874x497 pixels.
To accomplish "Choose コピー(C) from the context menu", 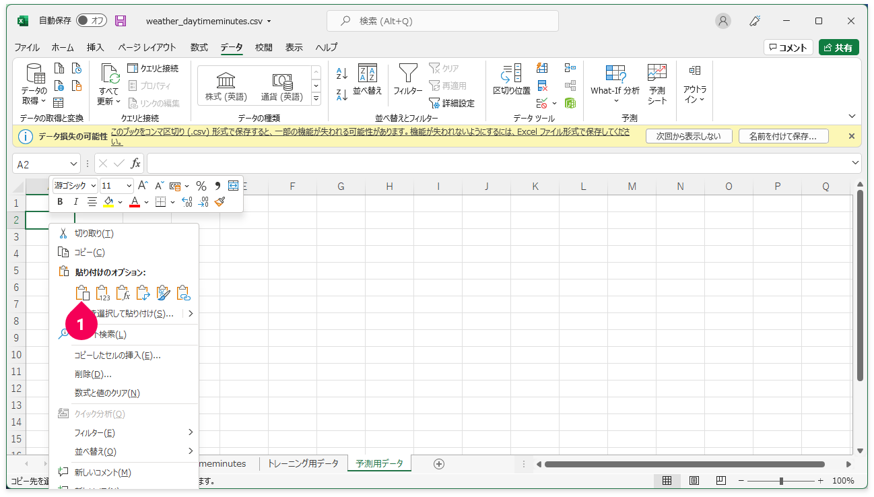I will tap(124, 252).
